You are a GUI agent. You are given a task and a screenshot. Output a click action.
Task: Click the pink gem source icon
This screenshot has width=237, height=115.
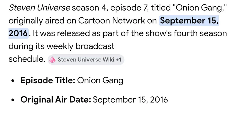(52, 60)
